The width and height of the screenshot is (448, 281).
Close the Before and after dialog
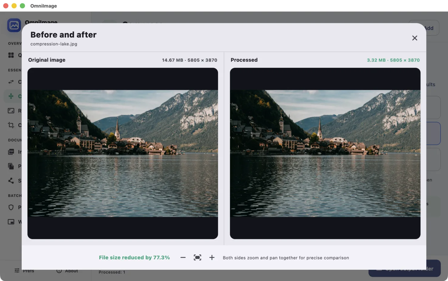click(415, 38)
